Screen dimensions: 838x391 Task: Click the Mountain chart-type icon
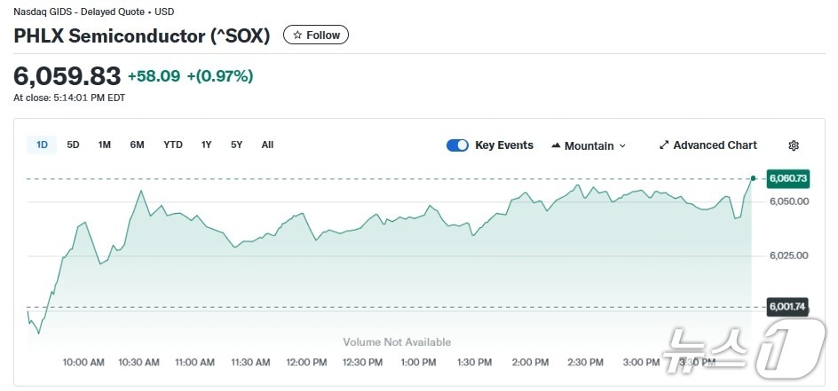557,145
